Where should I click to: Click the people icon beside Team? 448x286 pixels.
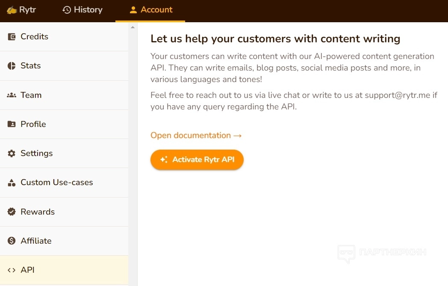pos(12,95)
